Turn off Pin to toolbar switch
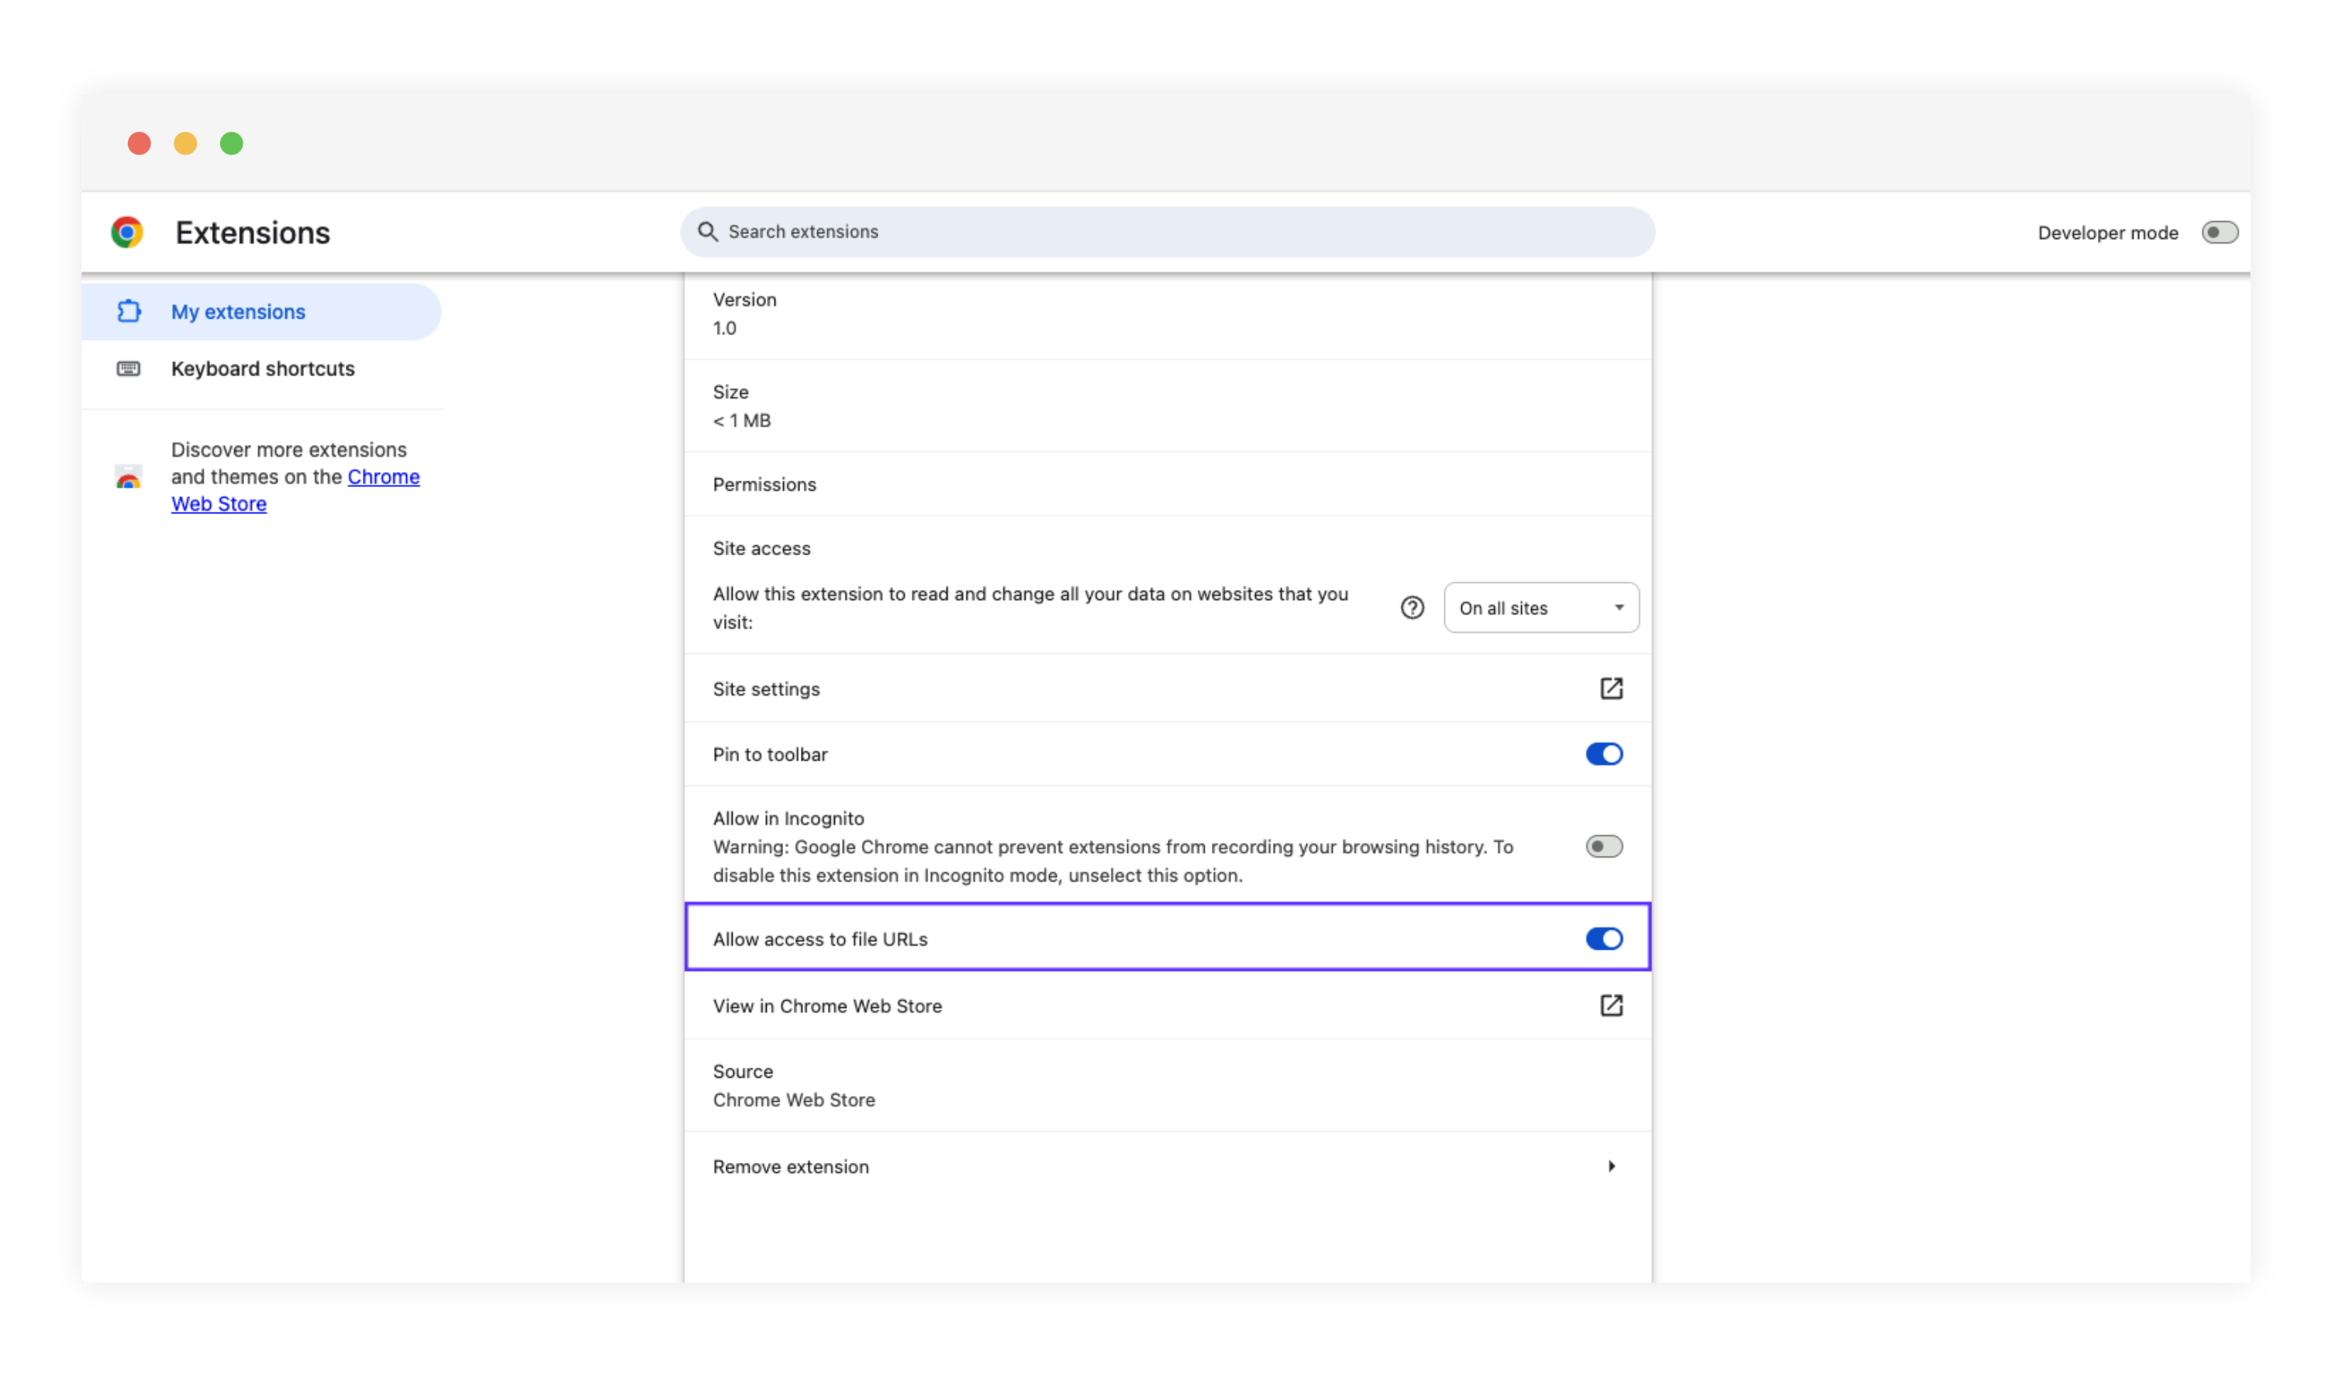Screen dimensions: 2332x1377 pyautogui.click(x=1604, y=754)
